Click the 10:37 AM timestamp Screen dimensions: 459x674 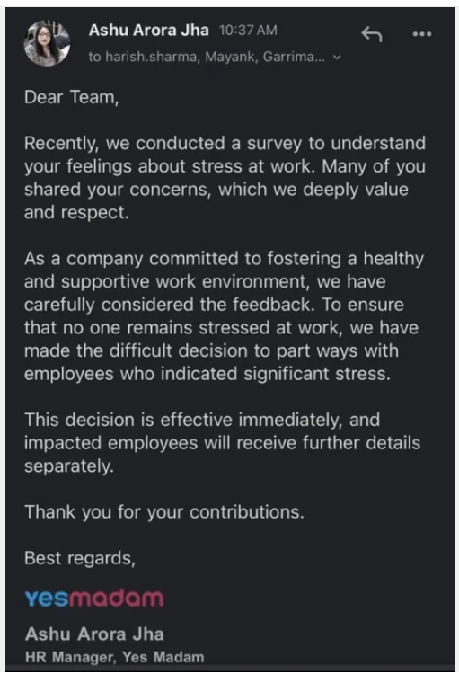248,30
